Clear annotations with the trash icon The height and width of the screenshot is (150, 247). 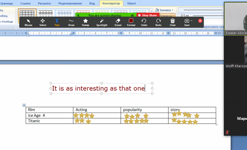(172, 22)
